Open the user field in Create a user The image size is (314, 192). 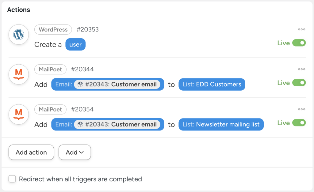75,44
